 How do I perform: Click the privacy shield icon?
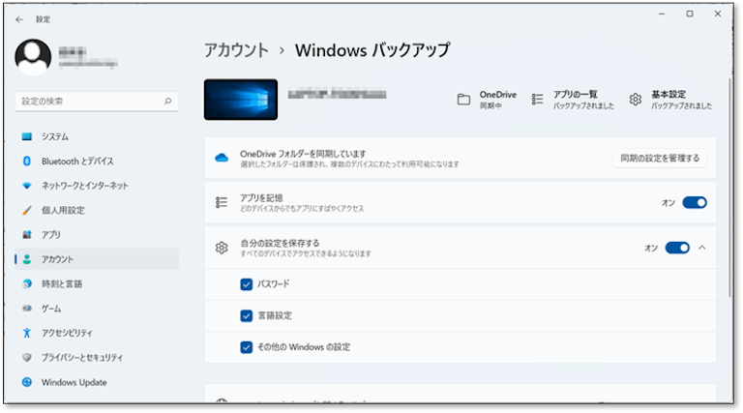point(27,357)
